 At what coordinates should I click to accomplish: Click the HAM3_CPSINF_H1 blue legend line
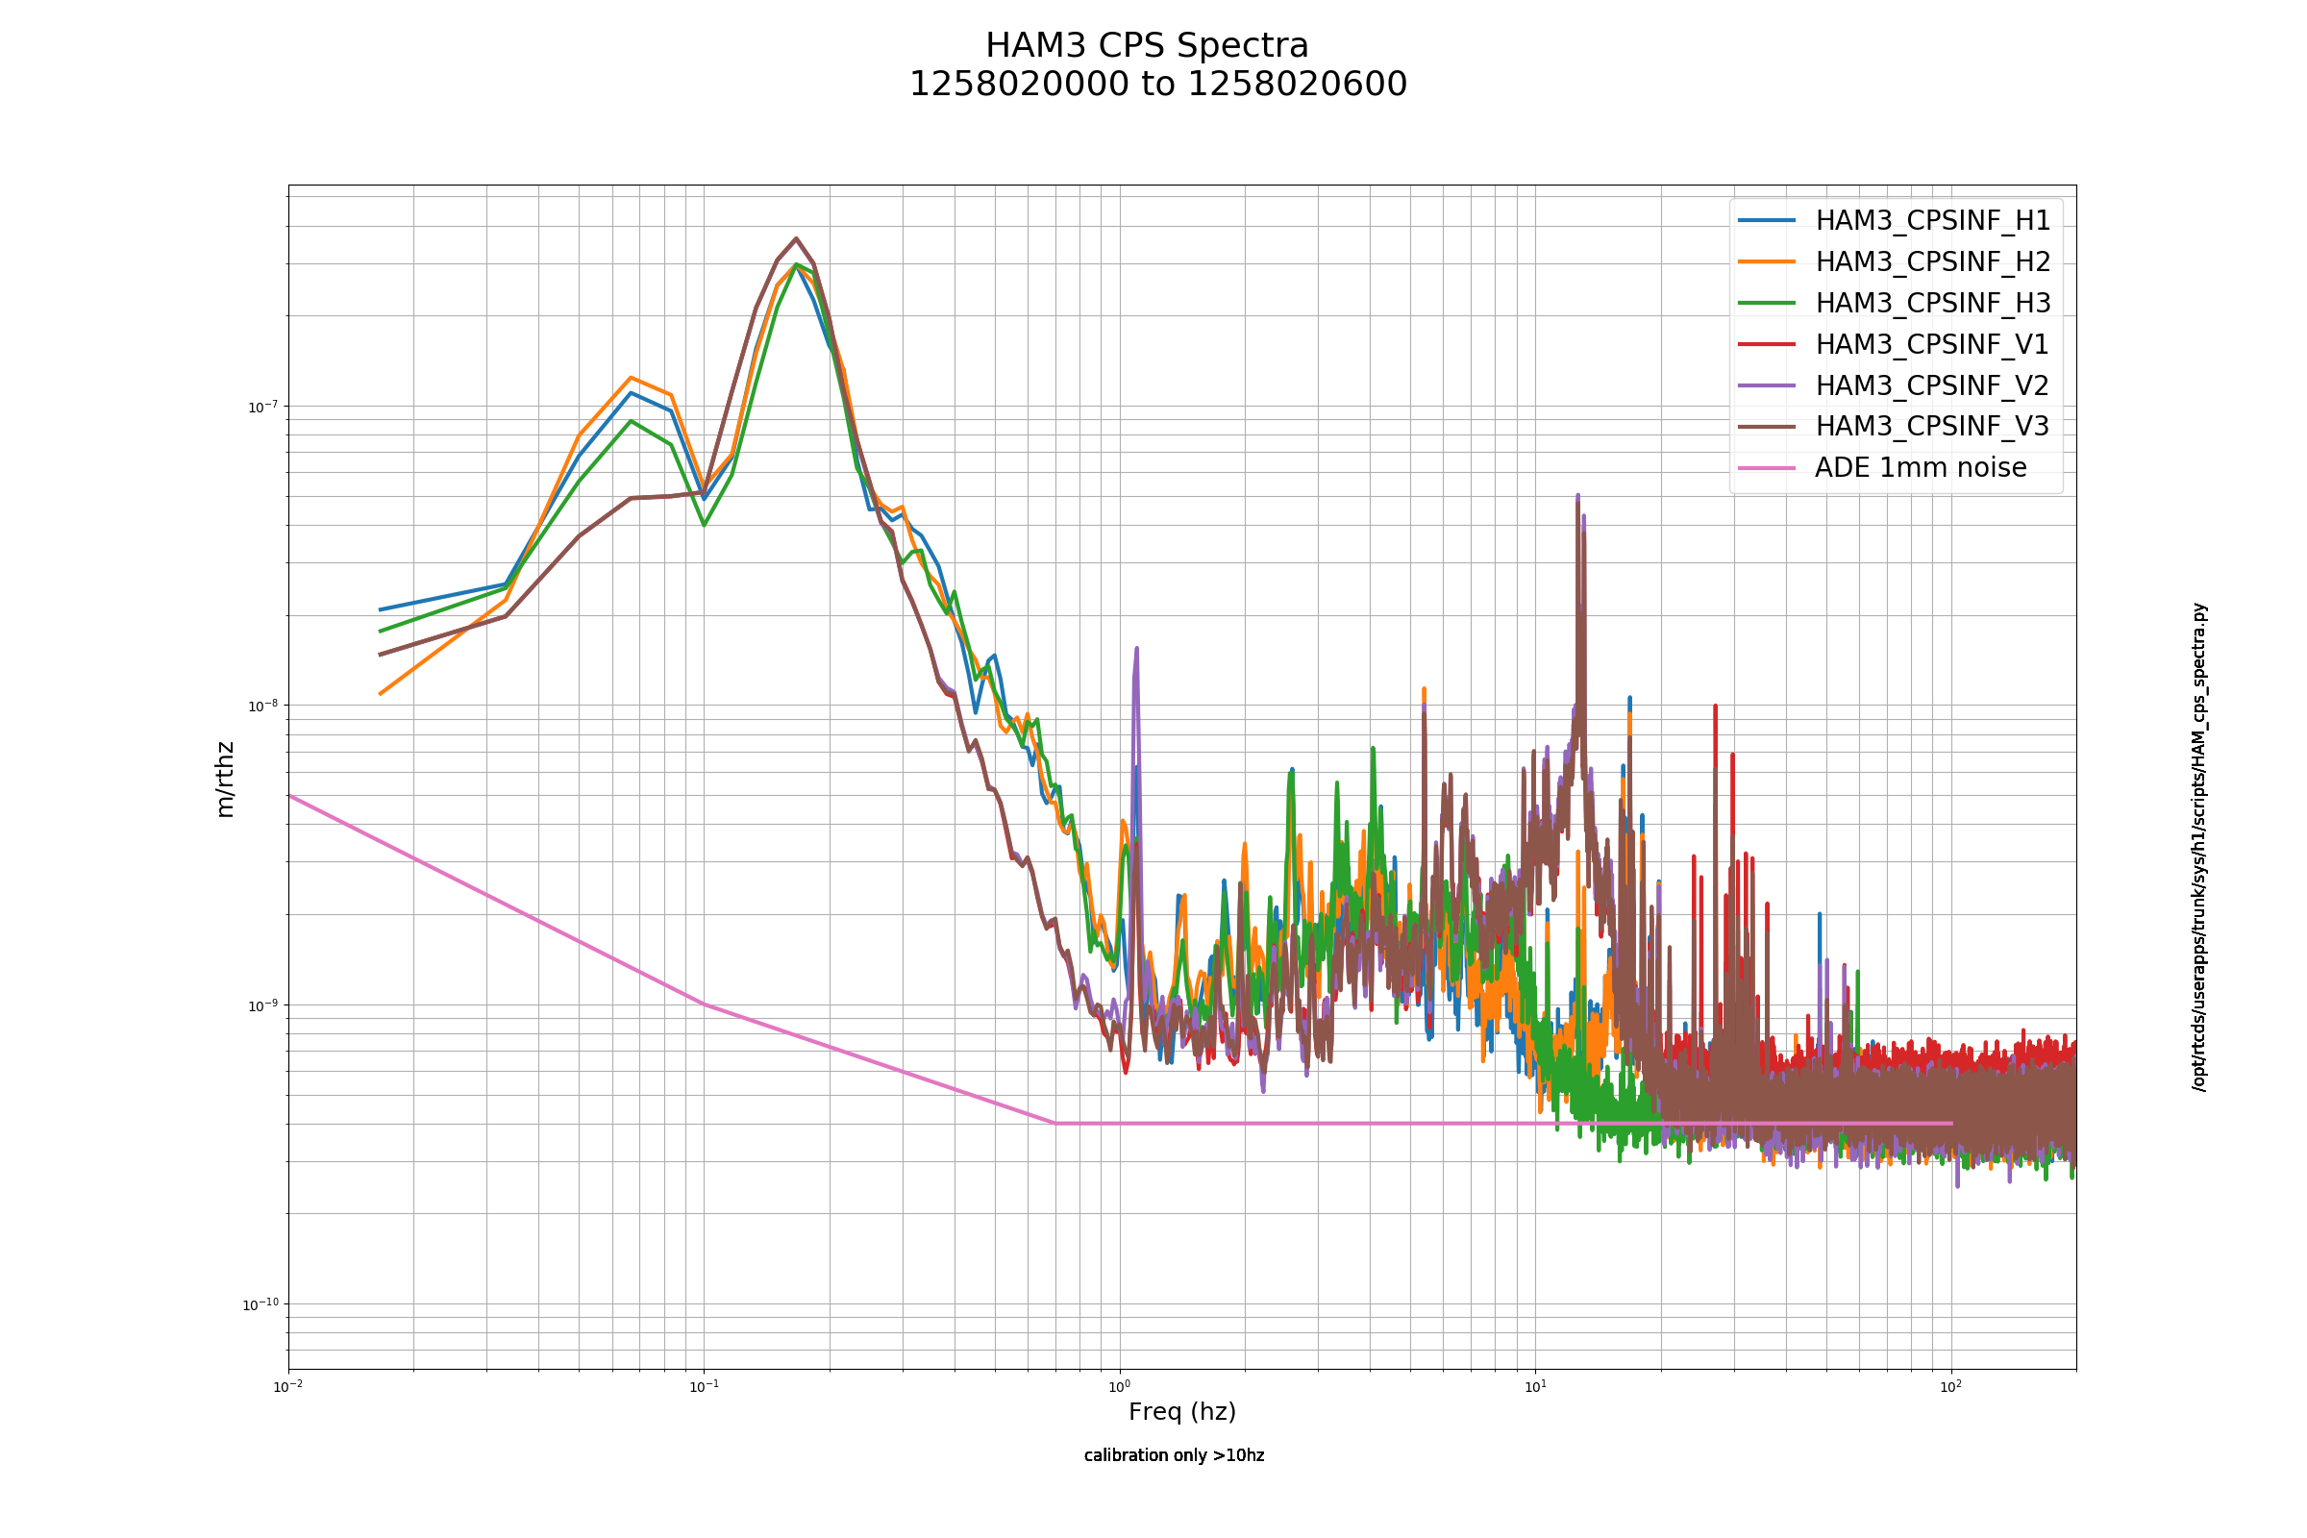1767,221
